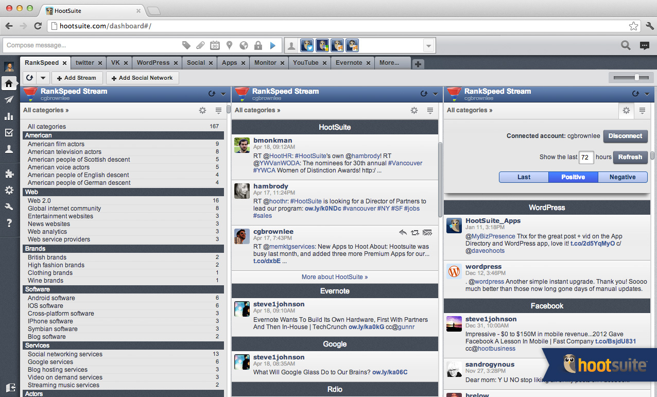The image size is (657, 397).
Task: Open the list menu in left stream
Action: pyautogui.click(x=218, y=110)
